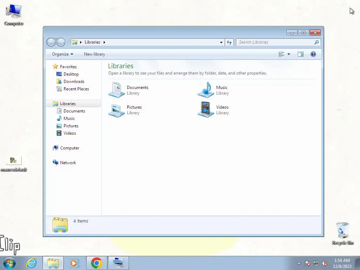Open the Organize menu
Viewport: 360px width, 270px height.
coord(63,54)
